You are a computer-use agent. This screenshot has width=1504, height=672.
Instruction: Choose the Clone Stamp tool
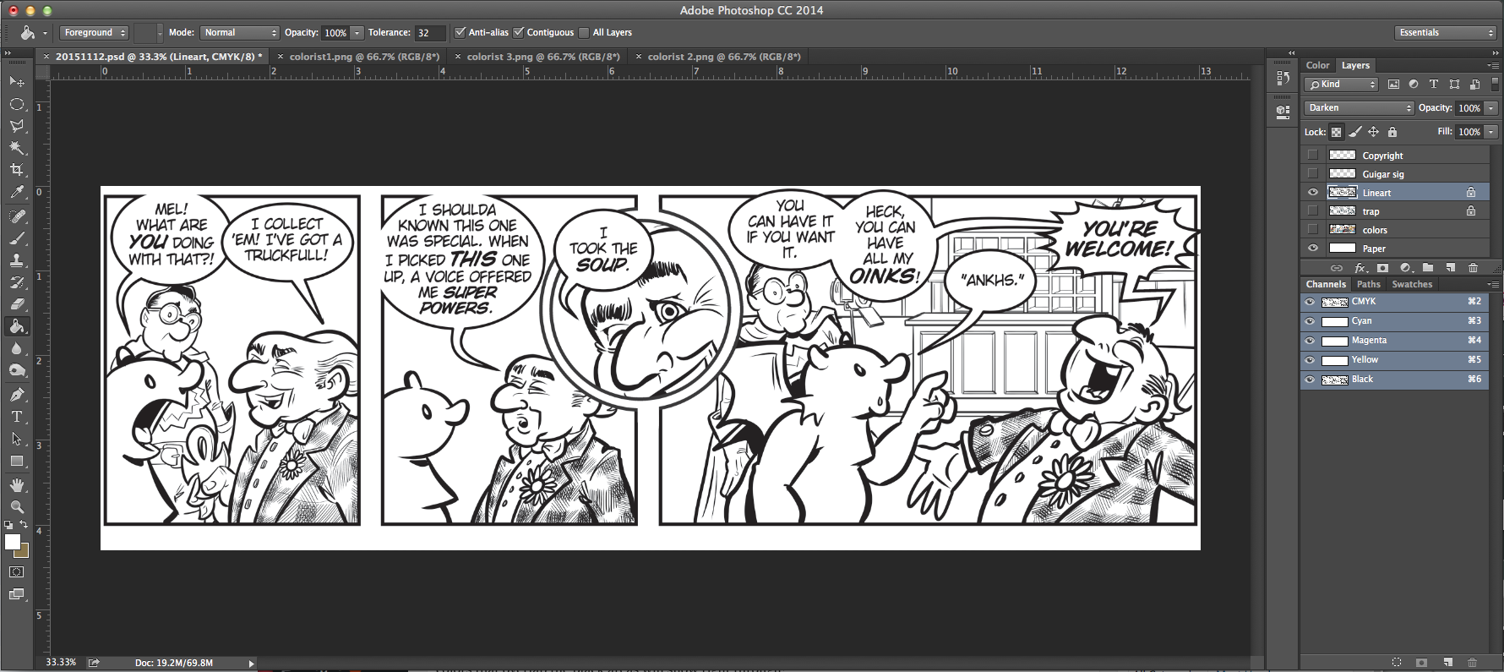(17, 260)
